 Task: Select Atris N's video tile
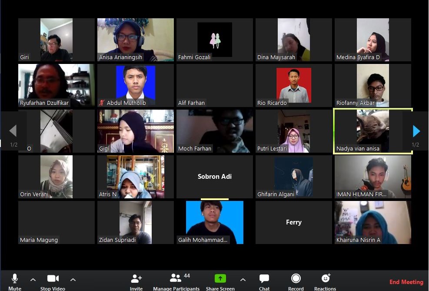(136, 177)
